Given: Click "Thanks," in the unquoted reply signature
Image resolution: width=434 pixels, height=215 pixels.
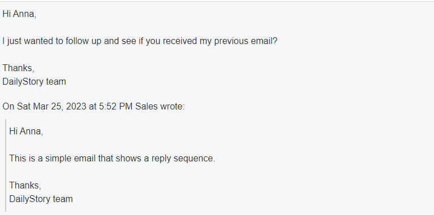Looking at the screenshot, I should 18,68.
